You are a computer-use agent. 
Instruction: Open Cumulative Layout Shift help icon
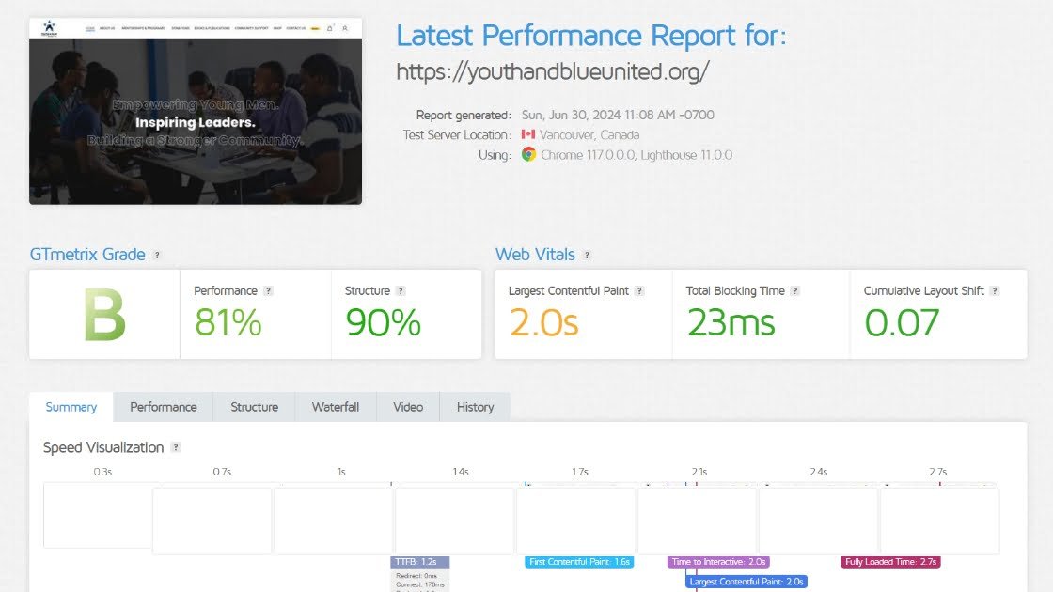click(x=995, y=291)
